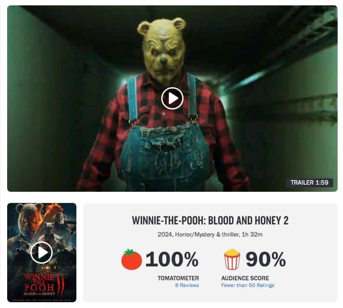Click the popcorn bucket audience icon
This screenshot has width=343, height=308.
(232, 259)
